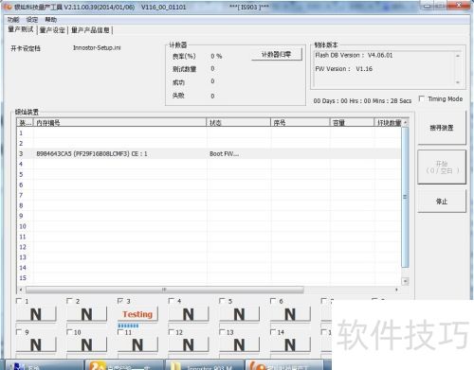Image resolution: width=474 pixels, height=370 pixels.
Task: Tick the port 5 checkbox
Action: point(222,301)
